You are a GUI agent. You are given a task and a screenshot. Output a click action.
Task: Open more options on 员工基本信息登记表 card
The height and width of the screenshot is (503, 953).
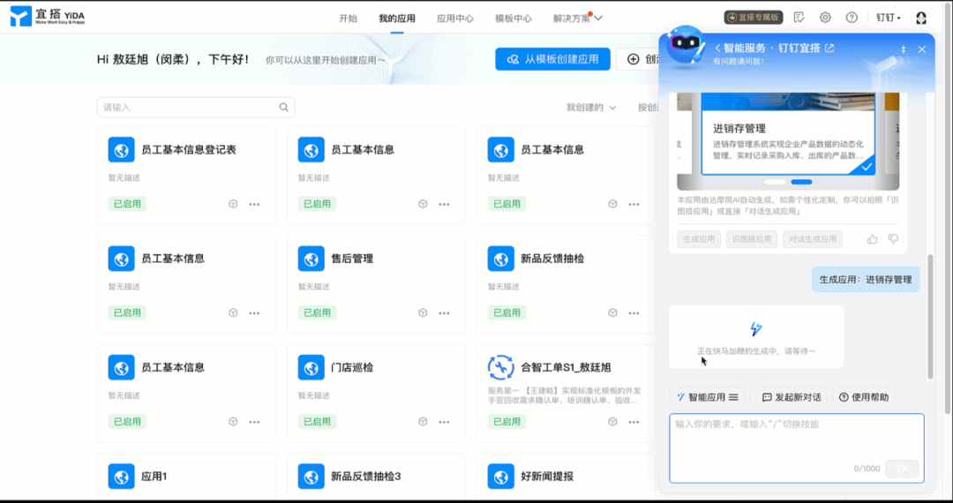254,204
